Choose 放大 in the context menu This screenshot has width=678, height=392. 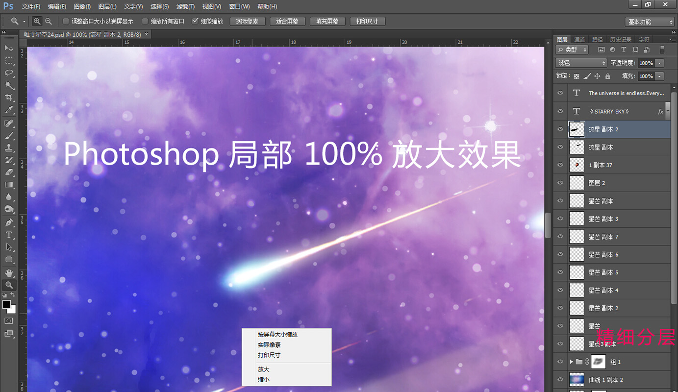click(x=264, y=369)
